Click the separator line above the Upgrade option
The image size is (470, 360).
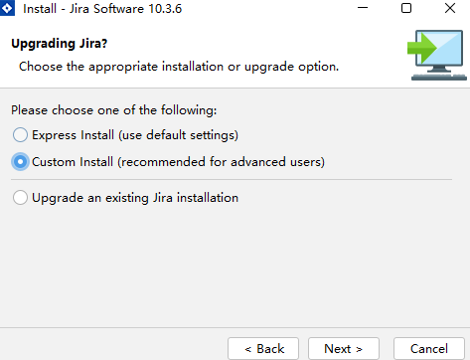tap(232, 179)
